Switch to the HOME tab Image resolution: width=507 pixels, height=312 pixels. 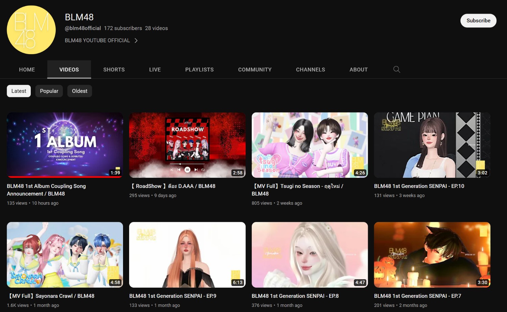pos(27,70)
